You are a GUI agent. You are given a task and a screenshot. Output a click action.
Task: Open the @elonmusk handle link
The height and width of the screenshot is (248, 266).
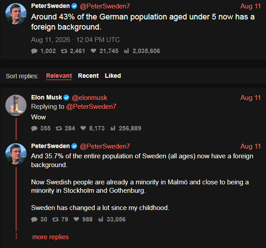coord(89,98)
